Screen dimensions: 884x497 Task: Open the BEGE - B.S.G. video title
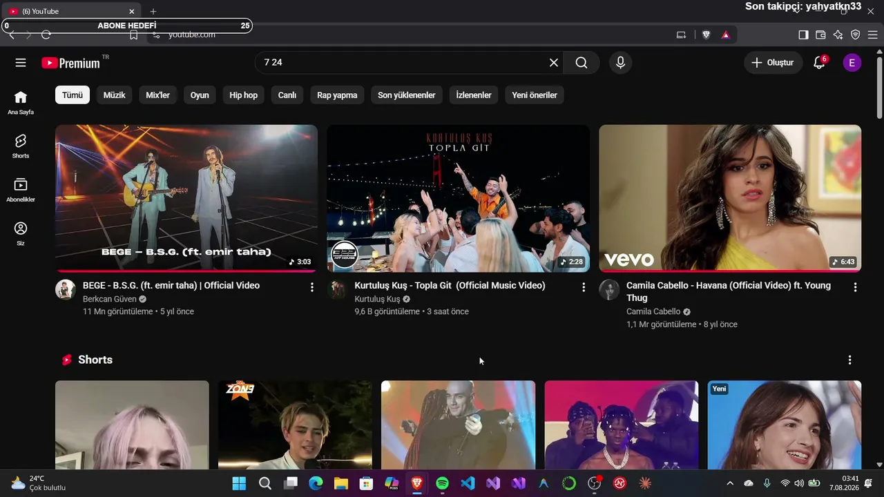coord(171,286)
